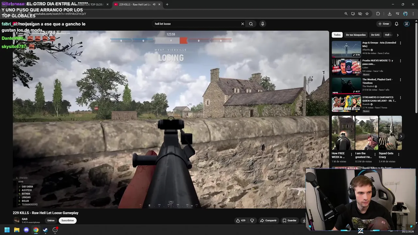The image size is (418, 235).
Task: Start voice search with the microphone icon
Action: [x=263, y=24]
